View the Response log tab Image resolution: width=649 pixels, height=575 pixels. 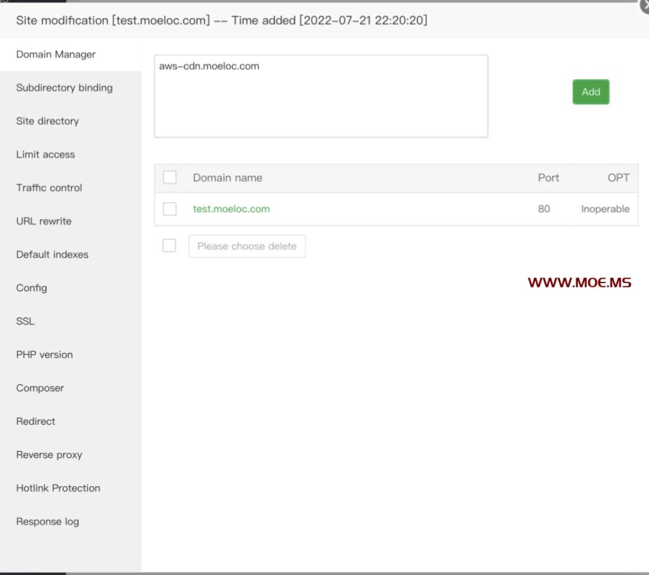(x=48, y=522)
